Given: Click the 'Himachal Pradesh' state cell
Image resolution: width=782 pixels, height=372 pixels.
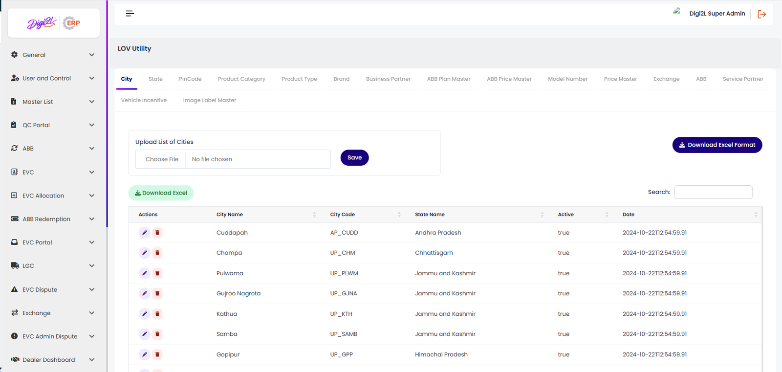Looking at the screenshot, I should [x=441, y=354].
